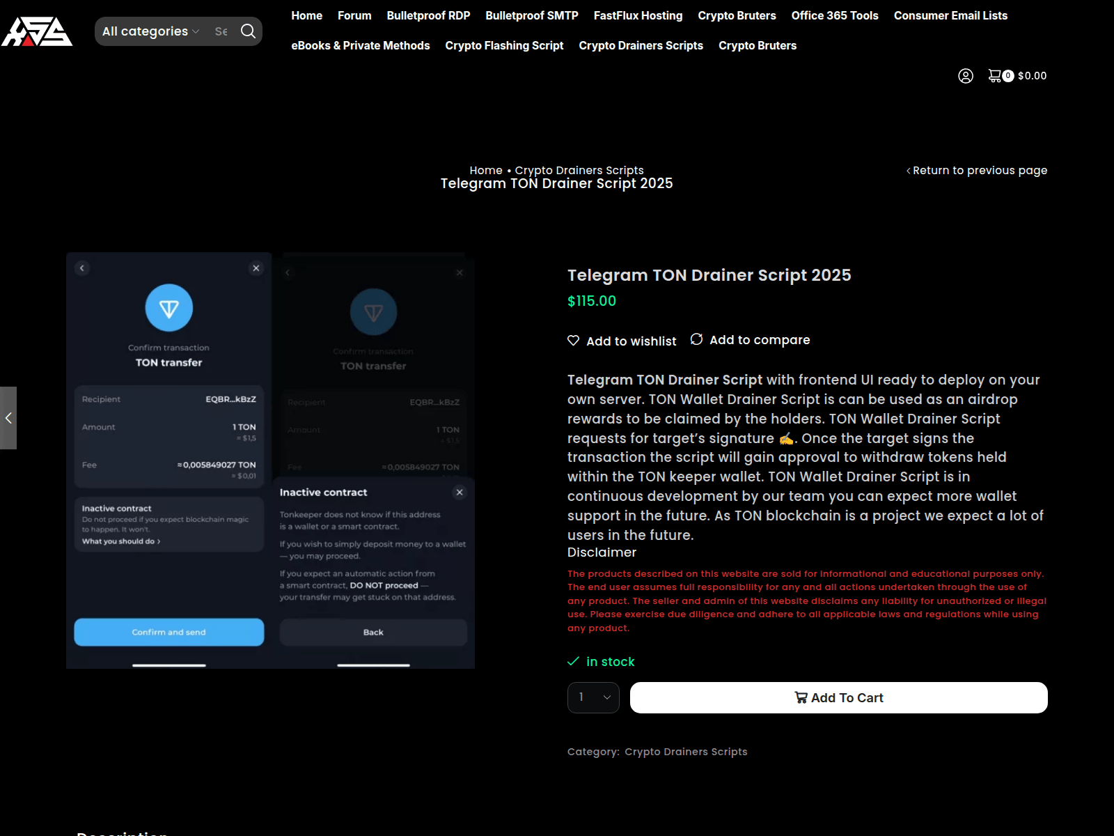Screen dimensions: 1114x836
Task: Open the shopping cart icon showing $0.00
Action: [1017, 76]
